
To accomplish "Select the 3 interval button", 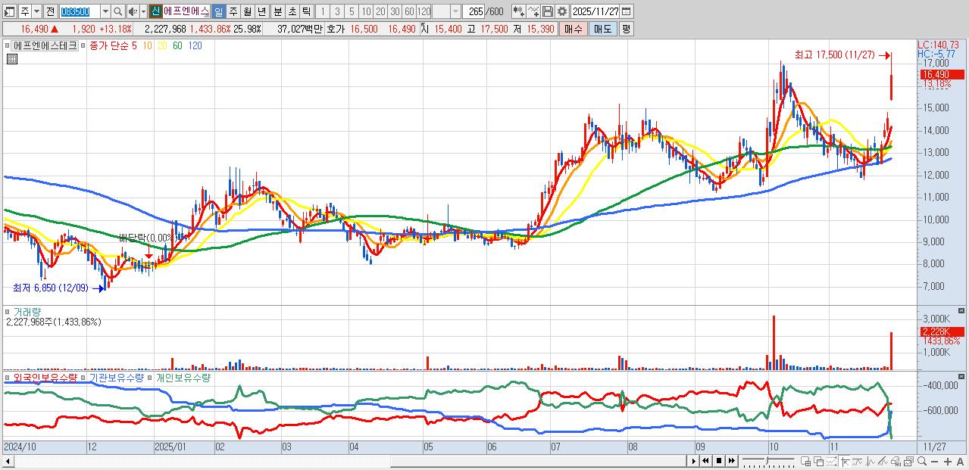I will [337, 11].
